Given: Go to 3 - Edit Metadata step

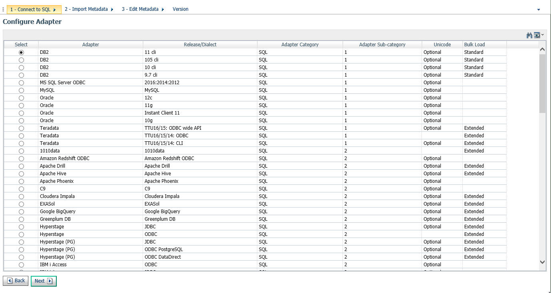Looking at the screenshot, I should pos(143,9).
